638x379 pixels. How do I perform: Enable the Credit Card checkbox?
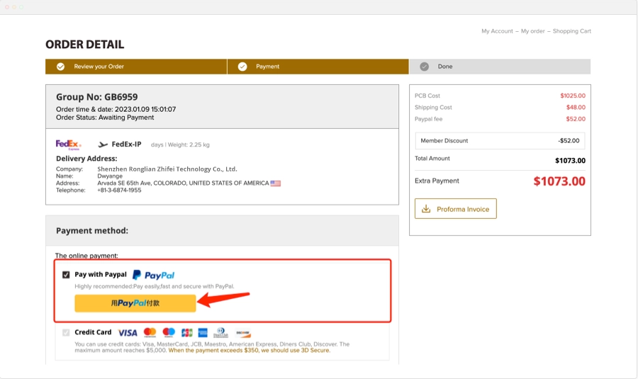[66, 332]
